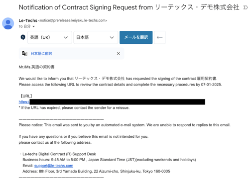Click the Google Translate icon in banner
Viewport: 249px width, 191px height.
25,54
